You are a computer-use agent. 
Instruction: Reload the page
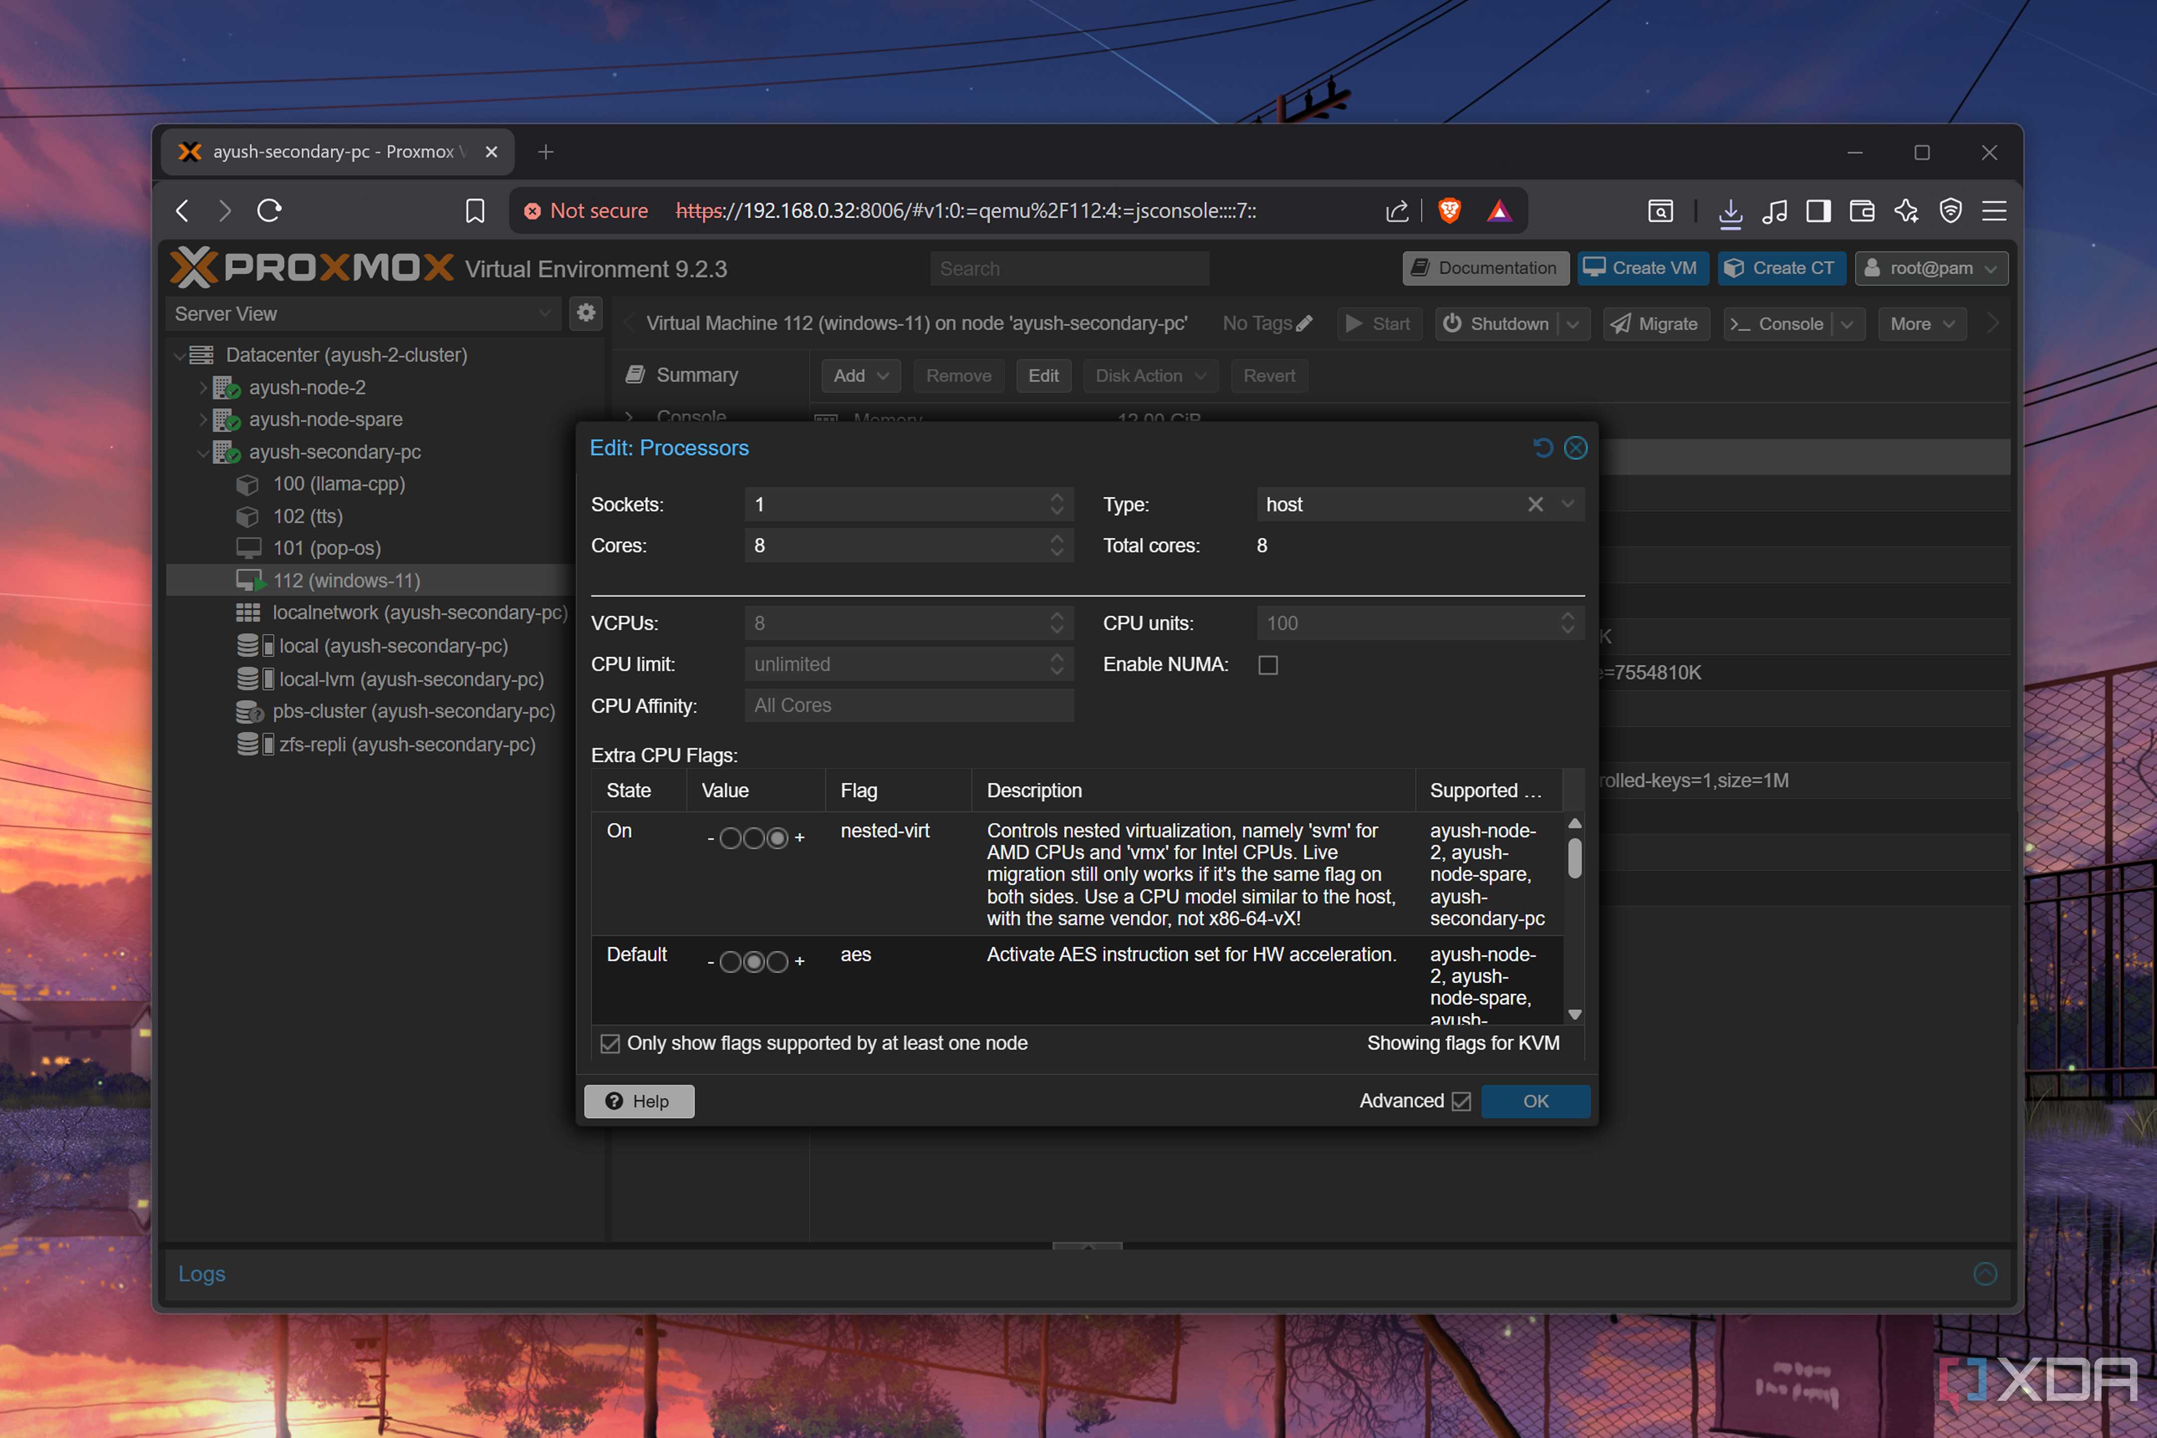point(269,211)
